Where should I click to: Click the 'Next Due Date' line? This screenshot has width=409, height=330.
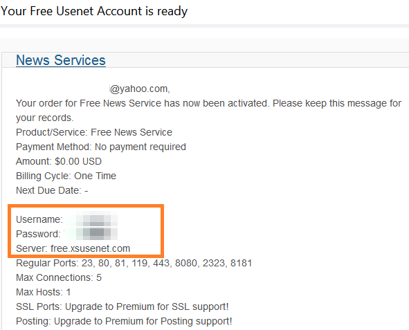click(x=52, y=190)
